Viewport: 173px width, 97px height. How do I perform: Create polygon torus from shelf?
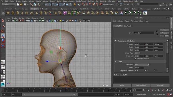[x=32, y=13]
